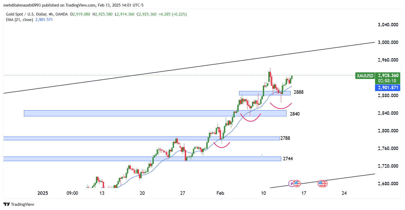This screenshot has height=210, width=405.
Task: Click the 27 date label on time axis
Action: point(183,193)
